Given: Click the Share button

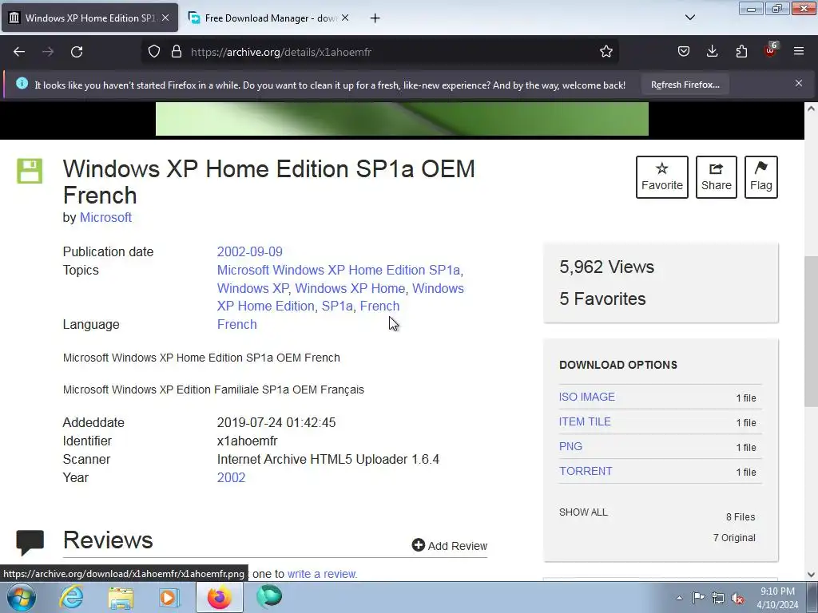Looking at the screenshot, I should [717, 177].
